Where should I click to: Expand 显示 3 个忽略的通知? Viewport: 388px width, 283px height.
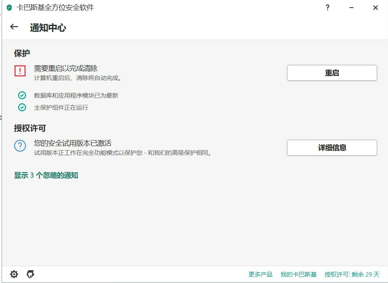pyautogui.click(x=46, y=175)
